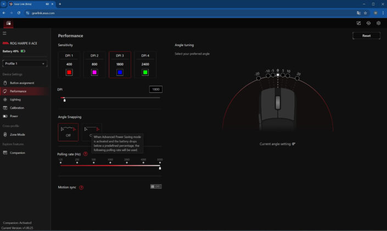Click the Motion sync help icon
This screenshot has height=231, width=387.
point(81,188)
